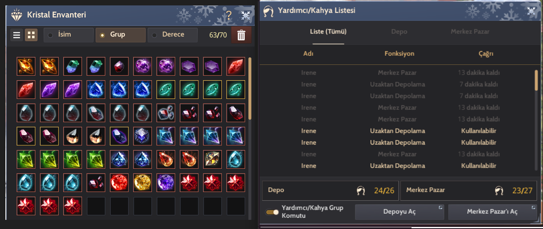Select the round red crystal orb

pos(119,182)
